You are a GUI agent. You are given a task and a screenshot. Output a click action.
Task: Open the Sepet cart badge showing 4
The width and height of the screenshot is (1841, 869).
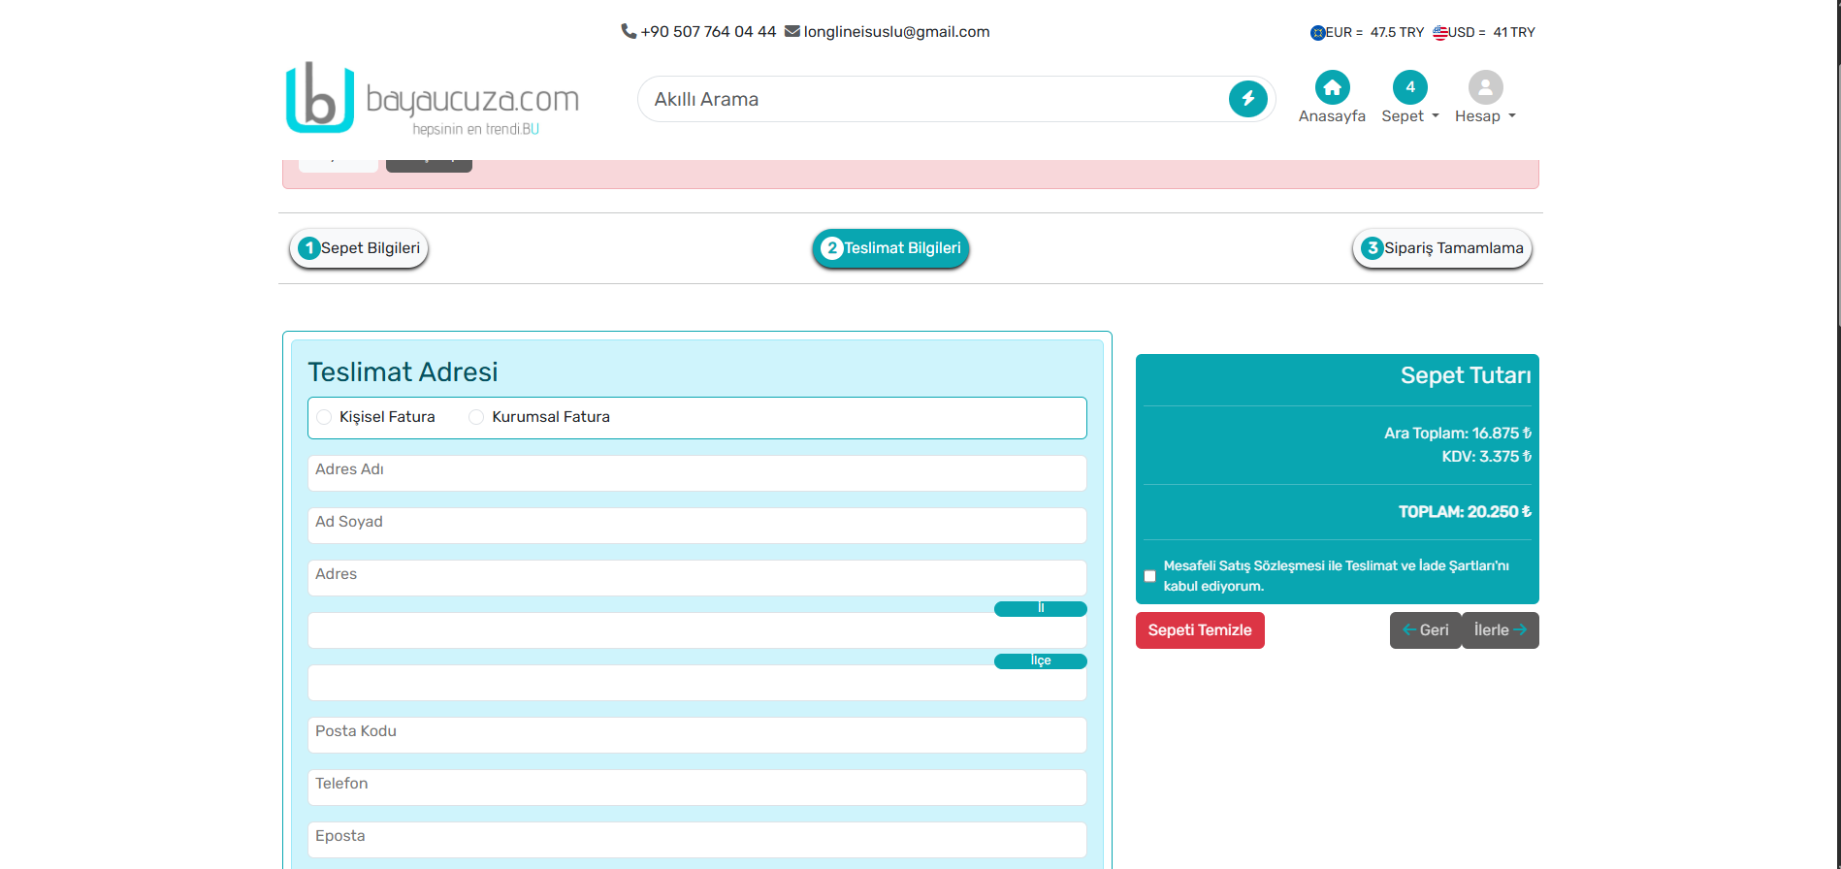1410,87
